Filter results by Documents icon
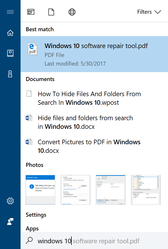The image size is (168, 249). [51, 12]
